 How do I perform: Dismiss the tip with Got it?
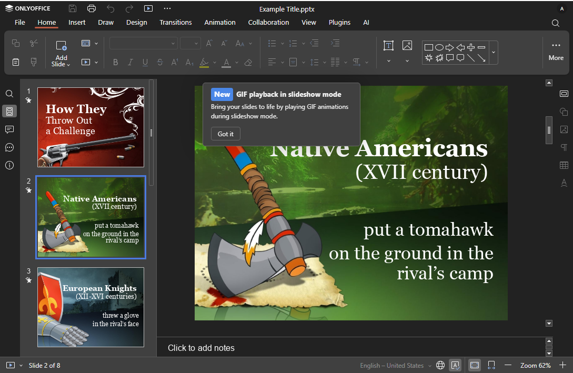click(226, 134)
